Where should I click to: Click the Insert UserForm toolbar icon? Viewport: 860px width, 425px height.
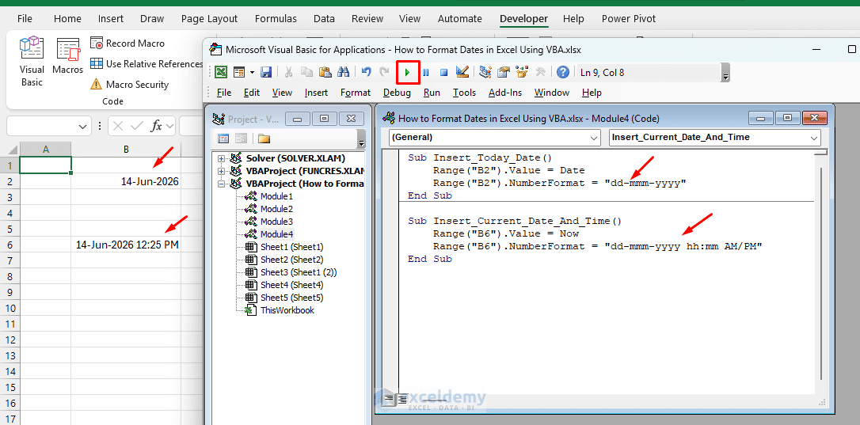(x=239, y=72)
